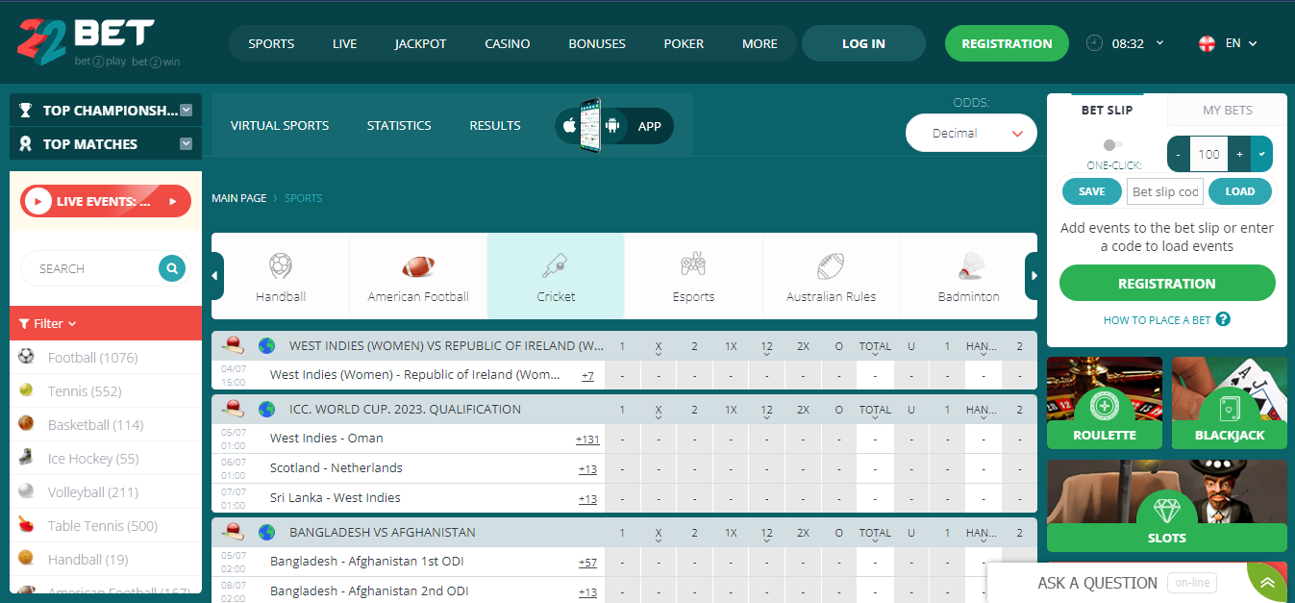
Task: Open the How to Place a Bet link
Action: tap(1157, 320)
